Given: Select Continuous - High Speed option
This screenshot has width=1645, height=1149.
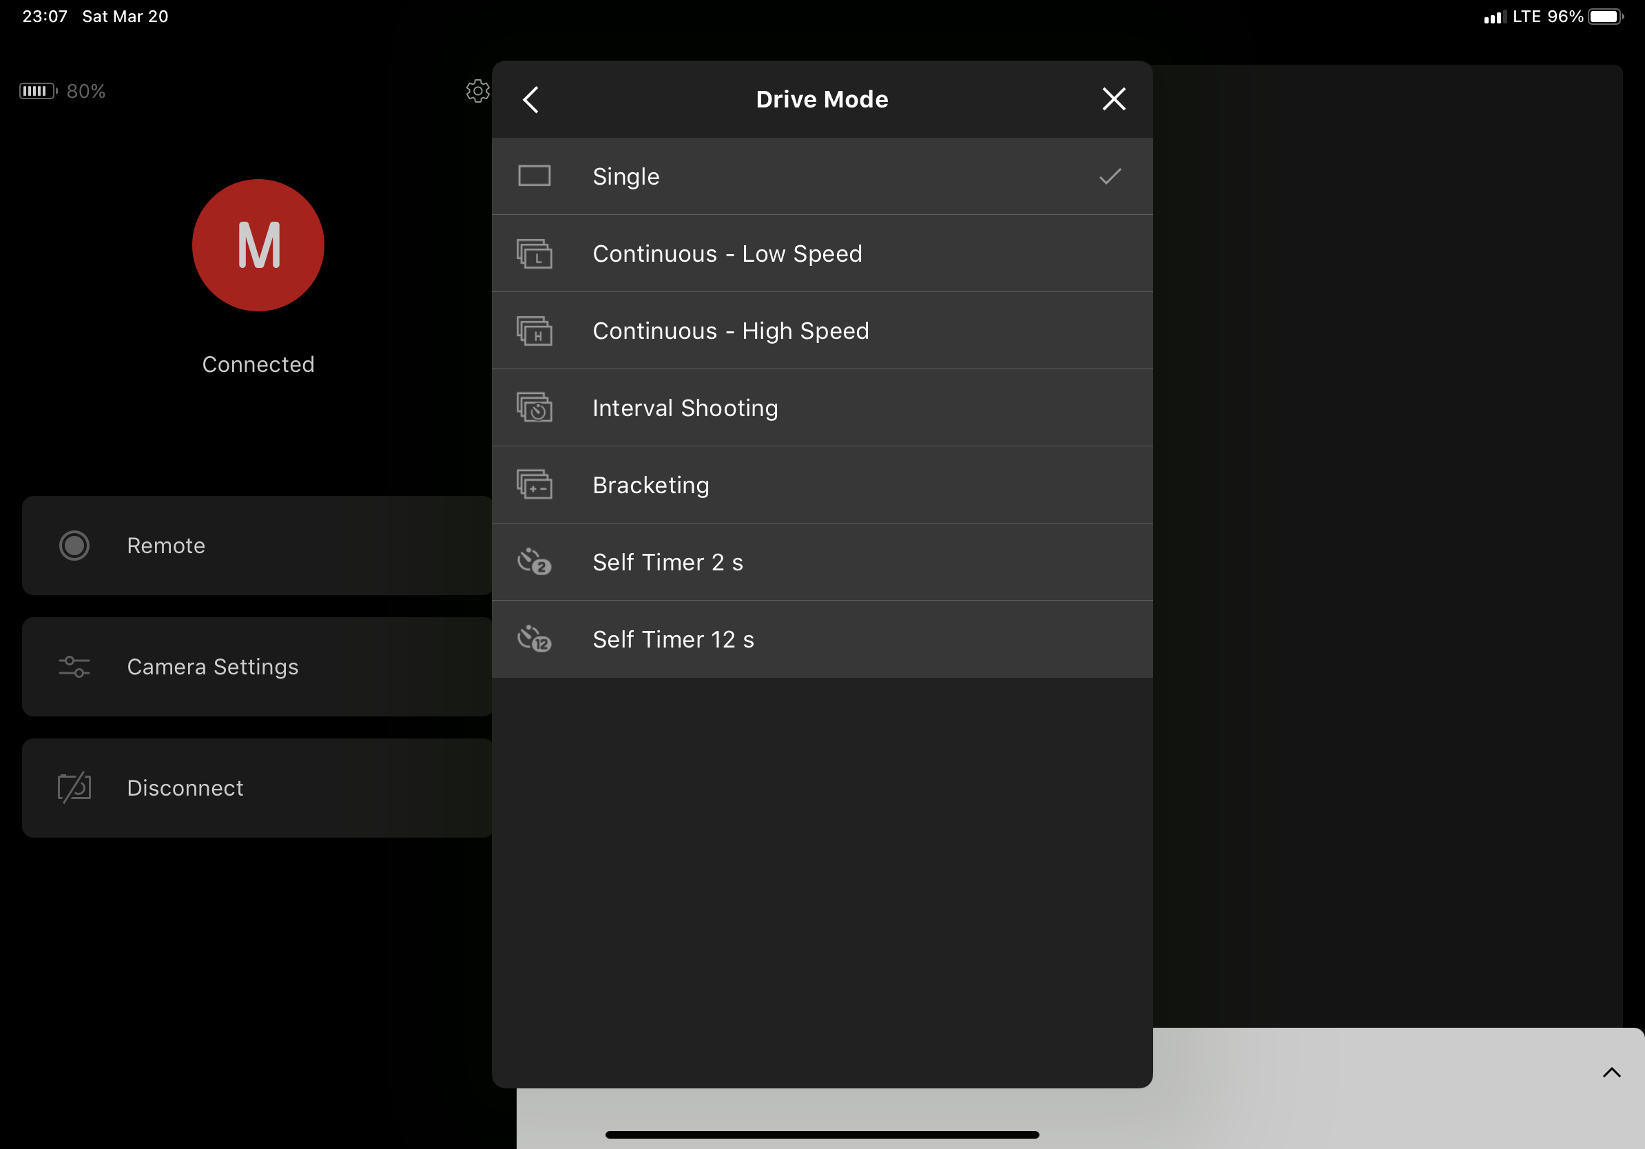Looking at the screenshot, I should click(730, 331).
